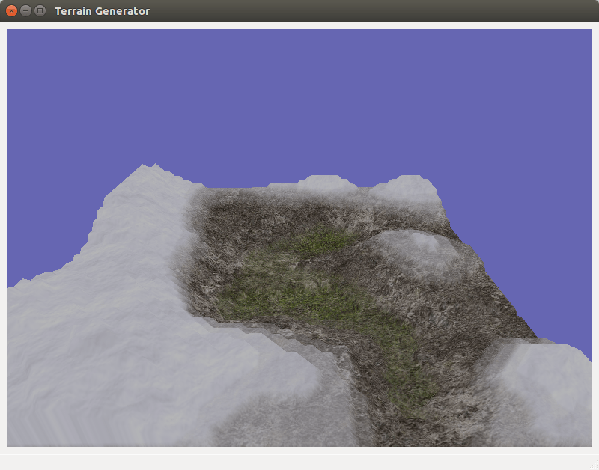Viewport: 599px width, 470px height.
Task: Click the snow bump on the top-right ridge
Action: (408, 187)
